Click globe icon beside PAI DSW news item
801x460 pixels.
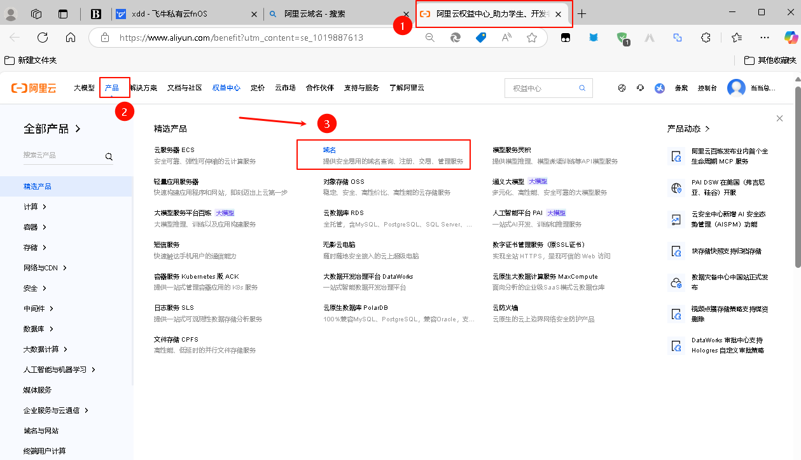tap(676, 188)
